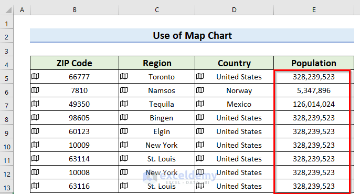
Task: Select column C header
Action: 157,10
